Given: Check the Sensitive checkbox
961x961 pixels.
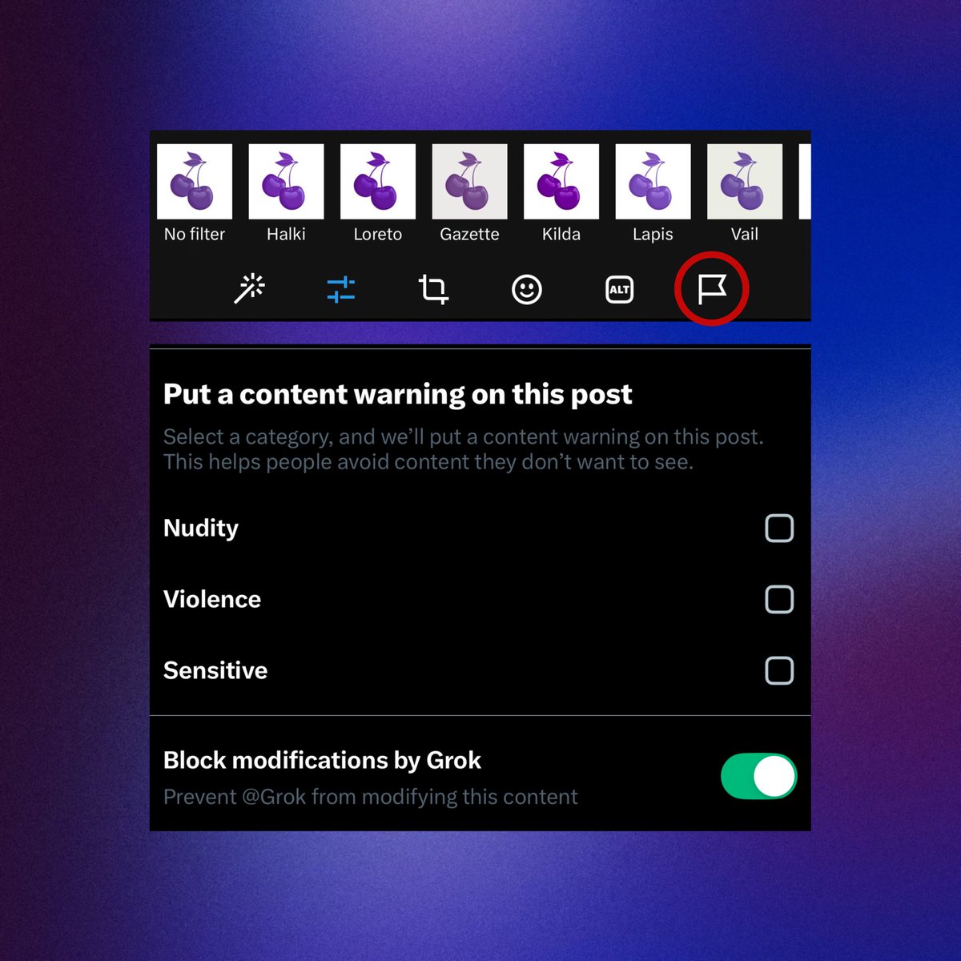Looking at the screenshot, I should (779, 670).
